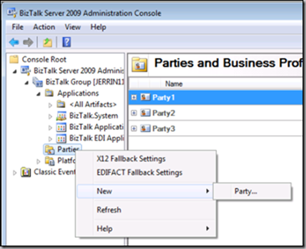
Task: Click the Parties node icon in tree
Action: point(49,150)
